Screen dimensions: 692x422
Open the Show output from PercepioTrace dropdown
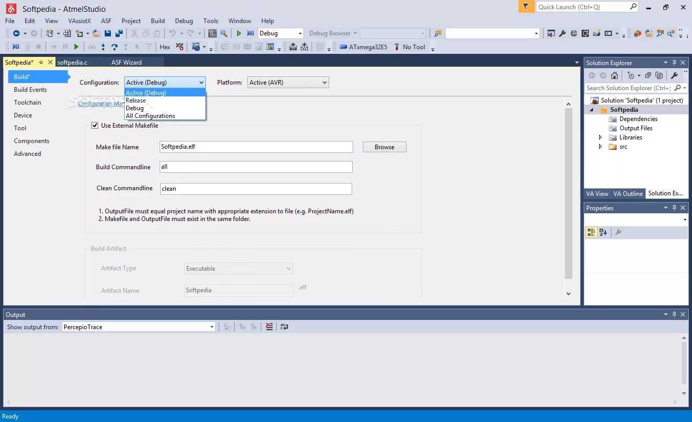[139, 327]
